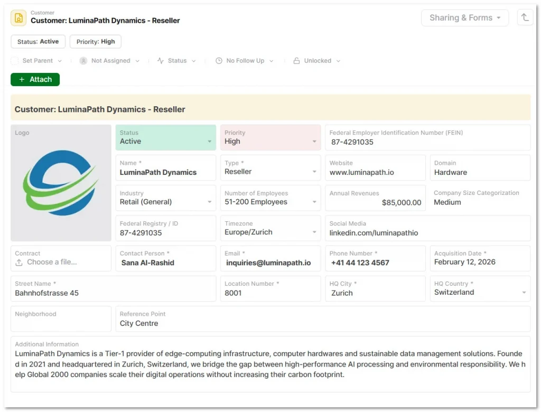
Task: Click the Status pulse icon
Action: (161, 61)
